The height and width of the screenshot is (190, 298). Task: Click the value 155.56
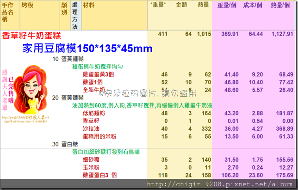[285, 160]
